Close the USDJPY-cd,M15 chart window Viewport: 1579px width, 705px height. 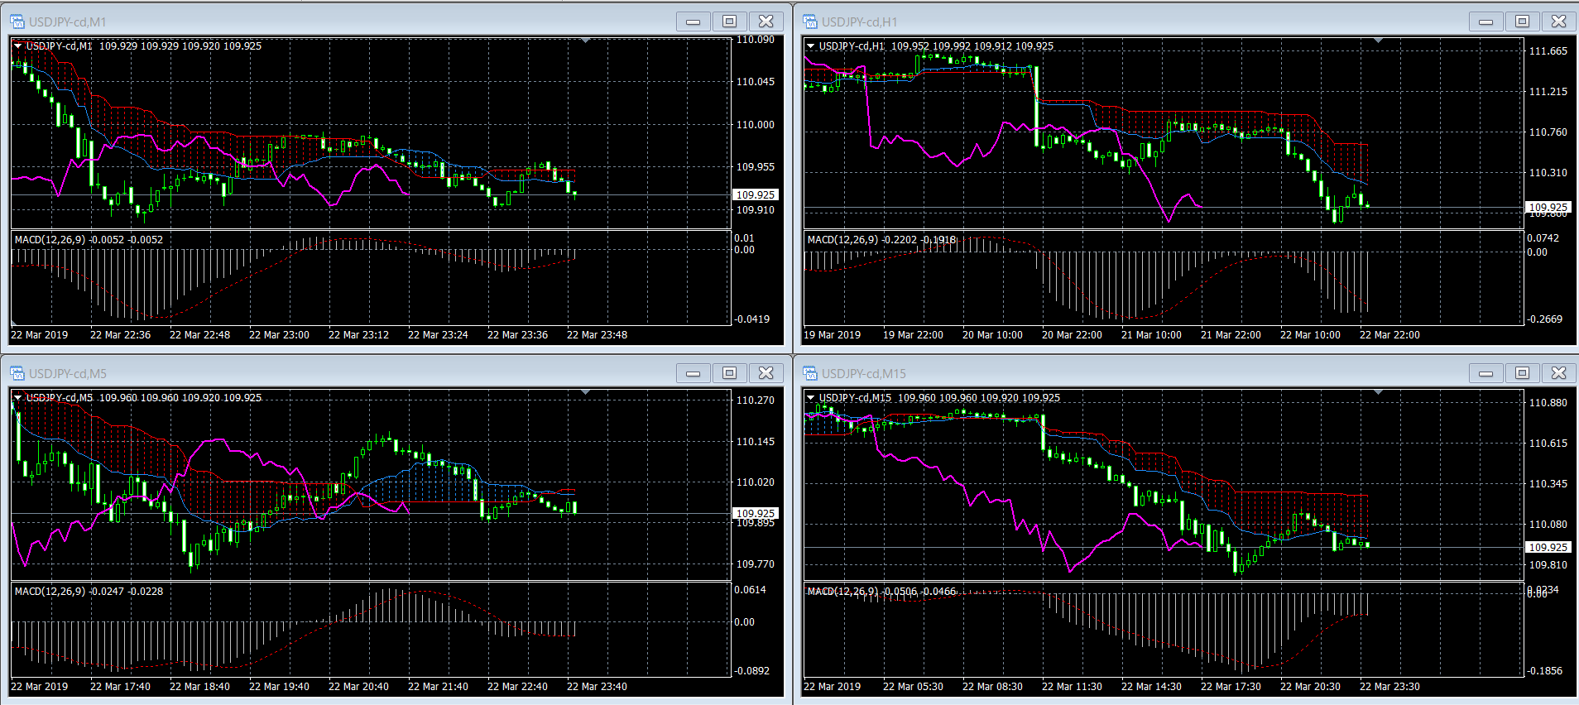(1559, 373)
